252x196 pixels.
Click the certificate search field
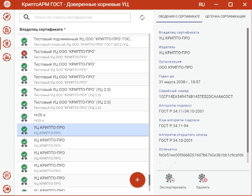(x=81, y=17)
